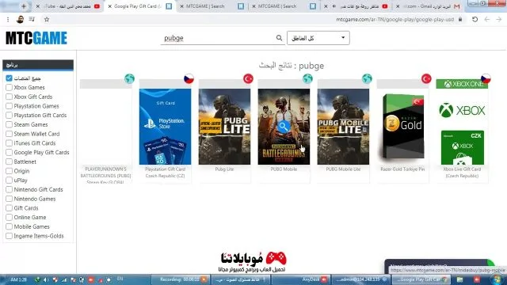The image size is (507, 285).
Task: Switch to the Gmail tab
Action: click(x=429, y=6)
